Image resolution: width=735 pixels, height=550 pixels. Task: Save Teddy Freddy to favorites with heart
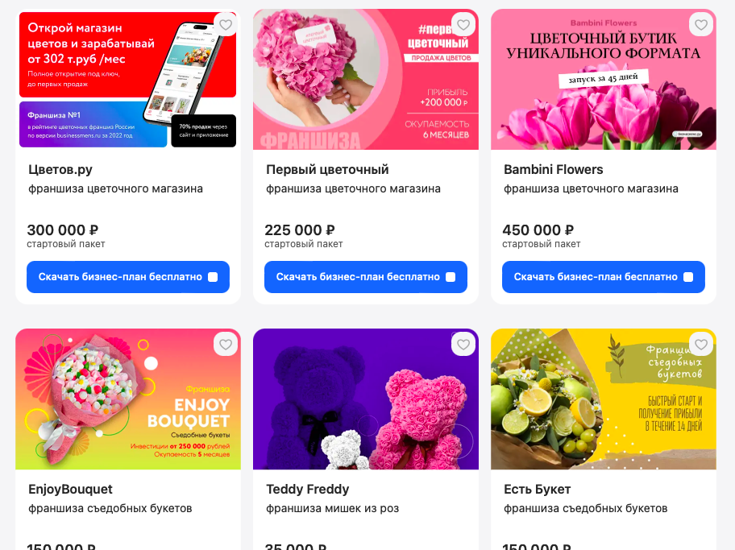point(463,345)
